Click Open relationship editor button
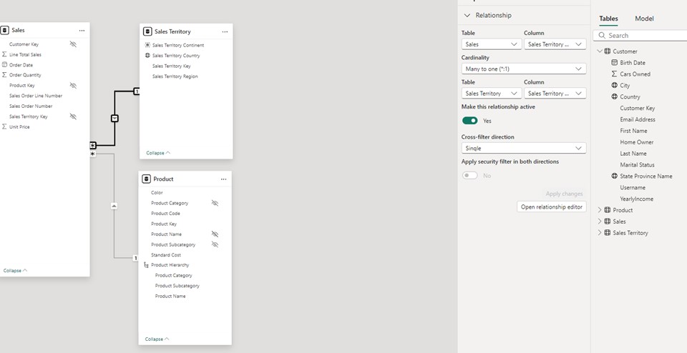Image resolution: width=687 pixels, height=353 pixels. click(x=551, y=207)
